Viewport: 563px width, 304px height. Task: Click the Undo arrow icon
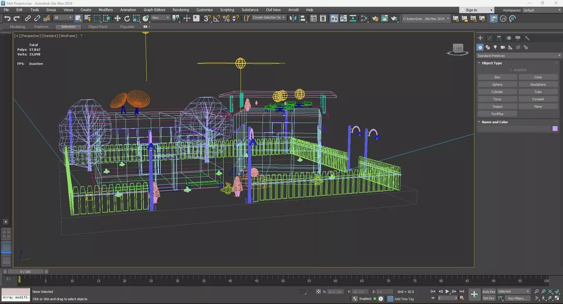coord(7,18)
